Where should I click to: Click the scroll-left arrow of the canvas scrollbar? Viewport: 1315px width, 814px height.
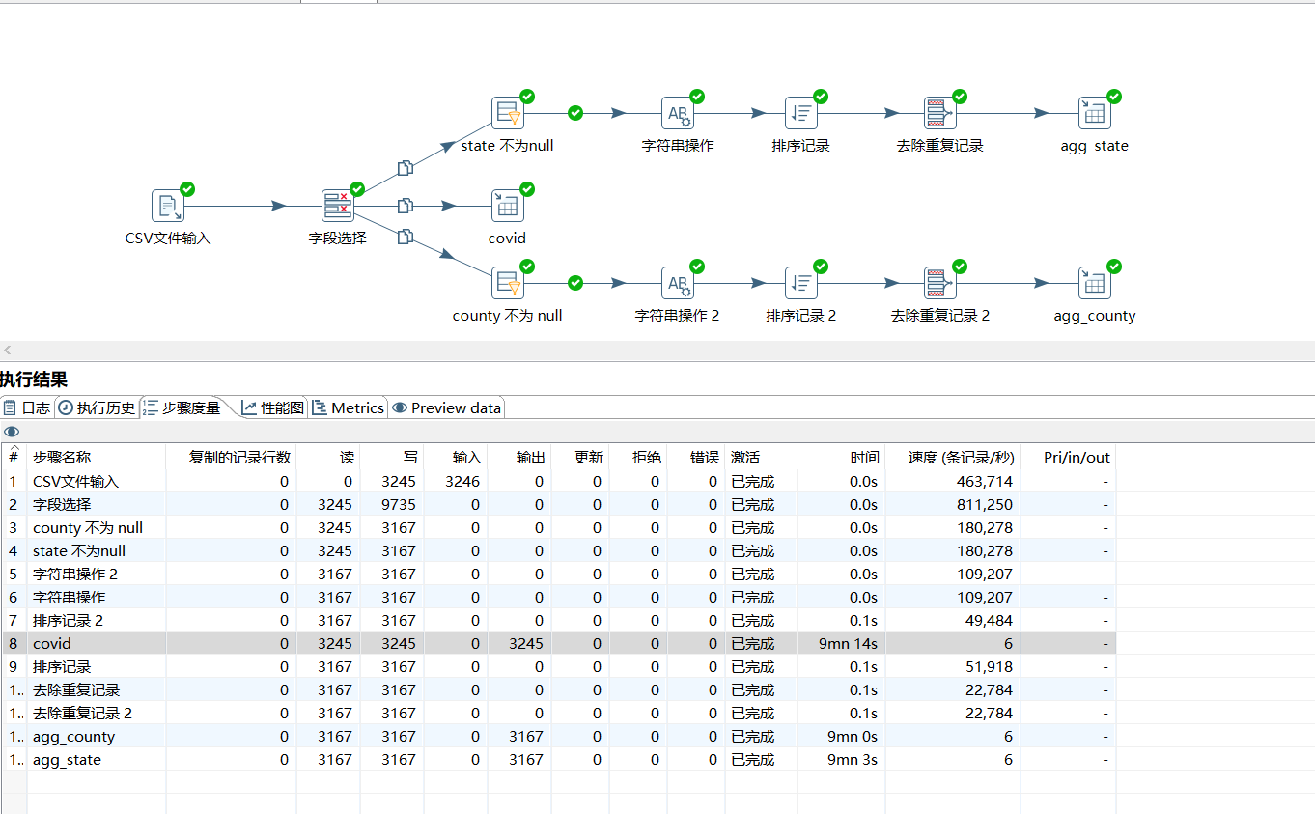point(8,351)
